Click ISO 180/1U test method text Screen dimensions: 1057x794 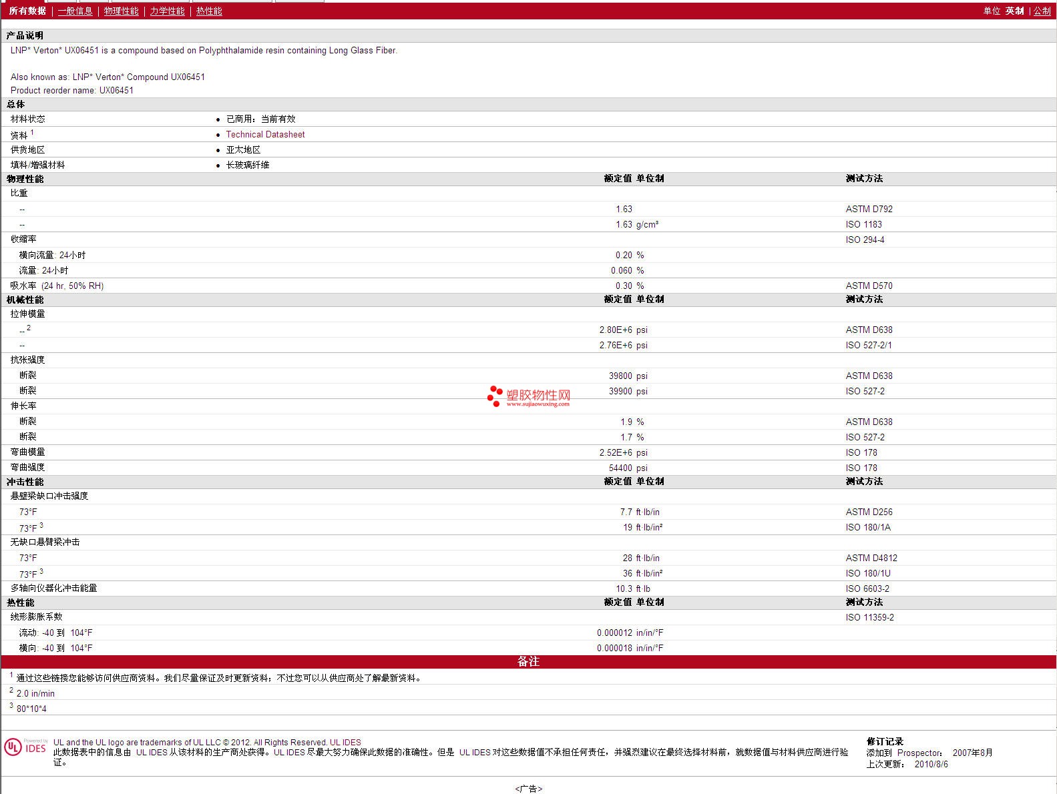point(868,574)
